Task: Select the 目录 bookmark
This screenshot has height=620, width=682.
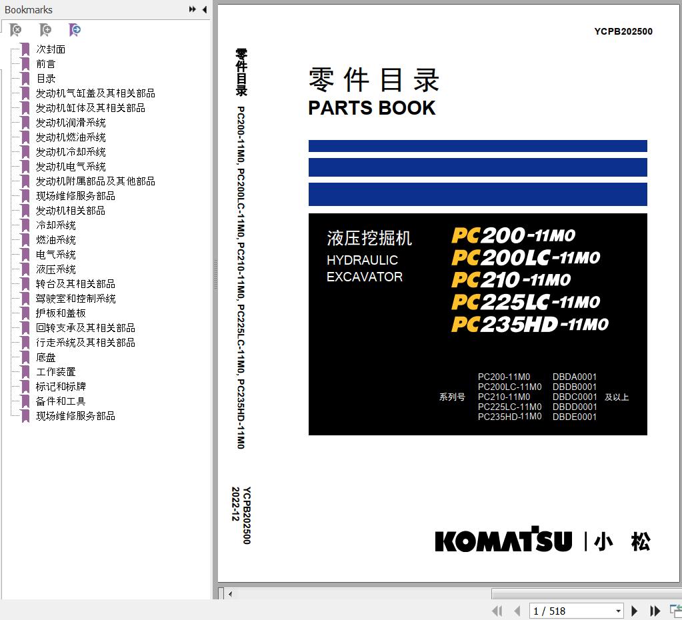Action: [46, 79]
